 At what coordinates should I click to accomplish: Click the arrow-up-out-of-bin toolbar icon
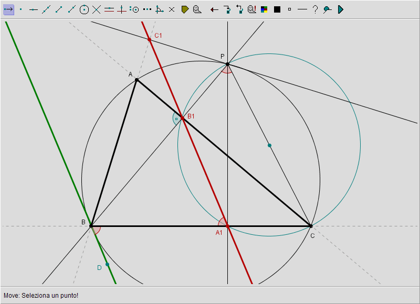pos(239,9)
